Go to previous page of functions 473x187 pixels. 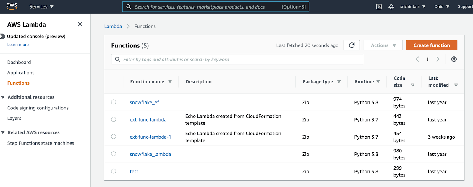(x=417, y=59)
